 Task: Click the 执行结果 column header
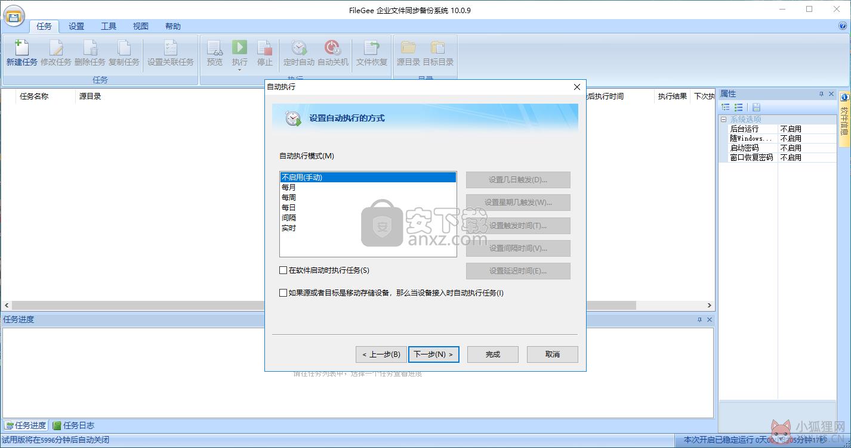[673, 96]
